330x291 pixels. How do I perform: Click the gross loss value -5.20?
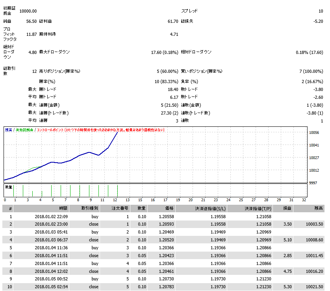(x=318, y=21)
